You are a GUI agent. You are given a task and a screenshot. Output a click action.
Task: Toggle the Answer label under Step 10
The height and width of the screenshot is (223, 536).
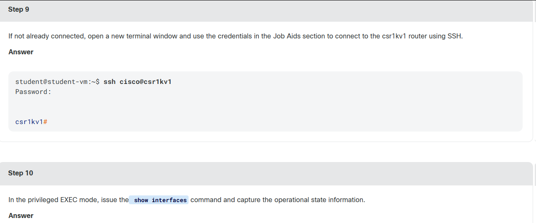click(21, 215)
